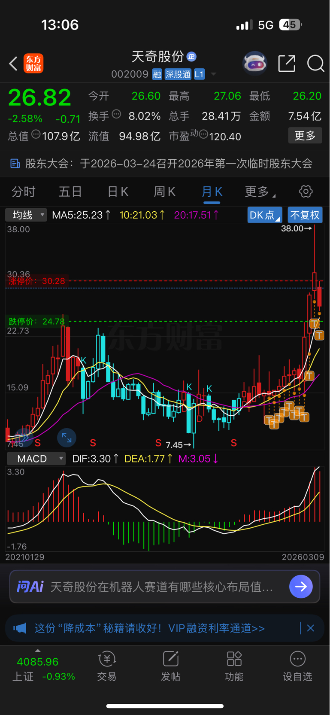
Task: Dismiss the promo banner X
Action: click(x=311, y=628)
